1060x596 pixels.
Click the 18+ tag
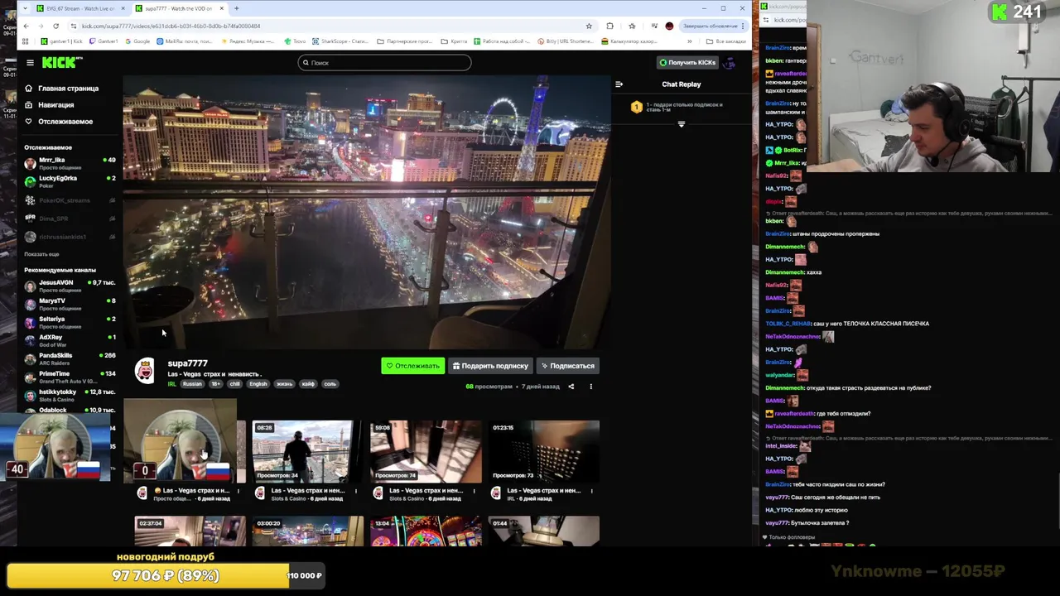point(215,384)
